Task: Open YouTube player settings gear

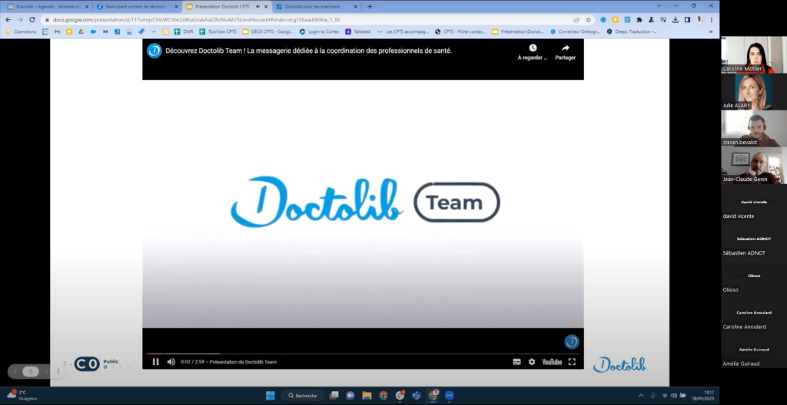Action: coord(532,362)
